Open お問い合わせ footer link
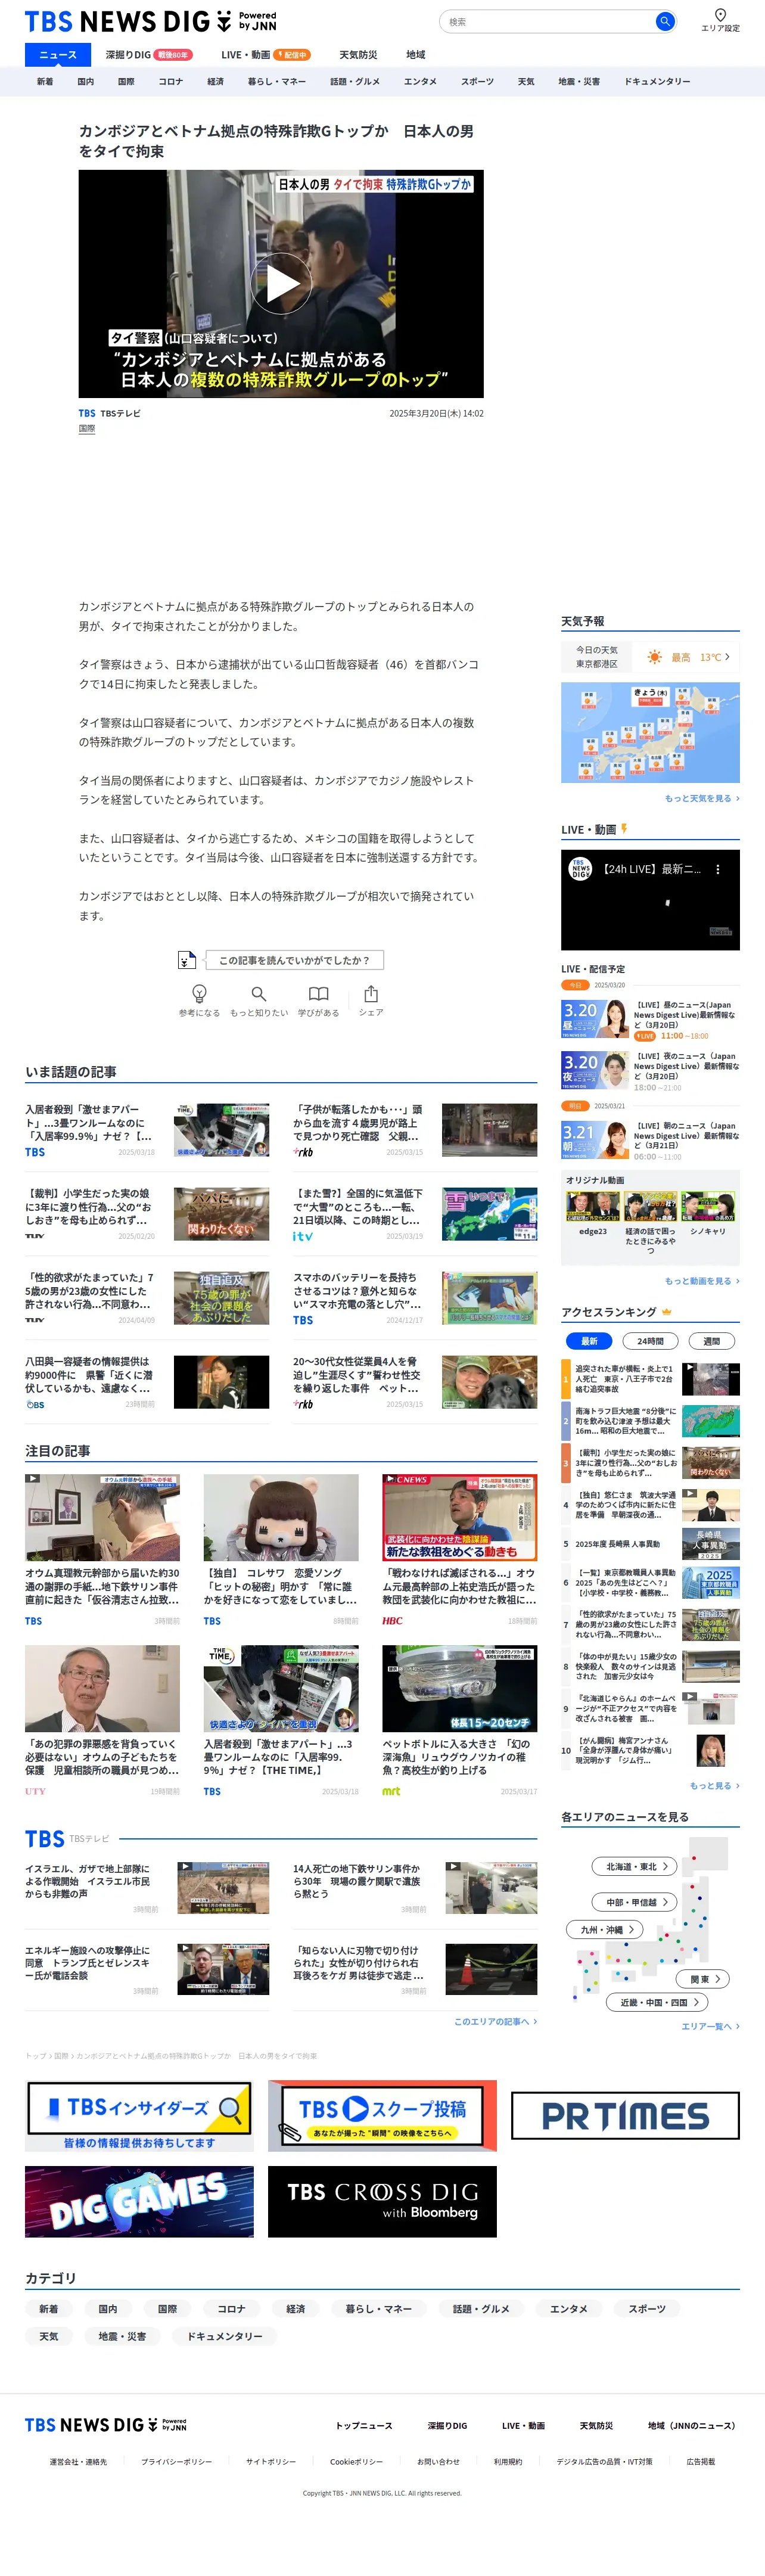765x2576 pixels. click(x=438, y=2462)
